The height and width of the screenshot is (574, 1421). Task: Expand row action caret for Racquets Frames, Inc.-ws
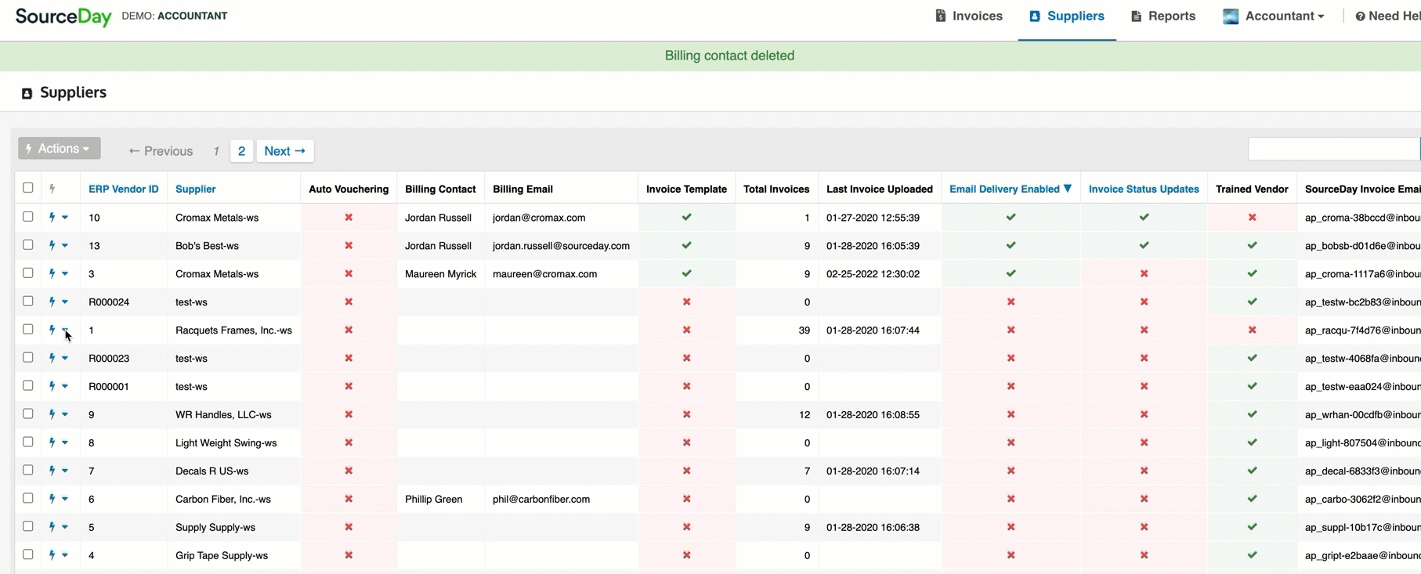click(65, 330)
